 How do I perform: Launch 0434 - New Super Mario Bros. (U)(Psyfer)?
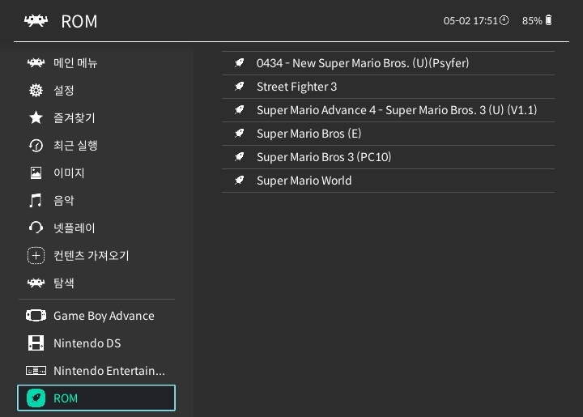tap(388, 63)
